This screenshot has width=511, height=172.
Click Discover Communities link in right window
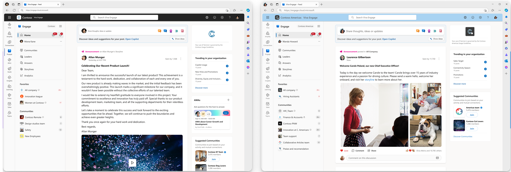point(463,137)
